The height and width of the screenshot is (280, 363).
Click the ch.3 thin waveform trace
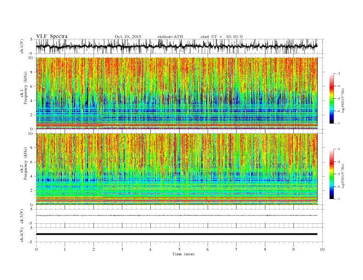[x=177, y=215]
